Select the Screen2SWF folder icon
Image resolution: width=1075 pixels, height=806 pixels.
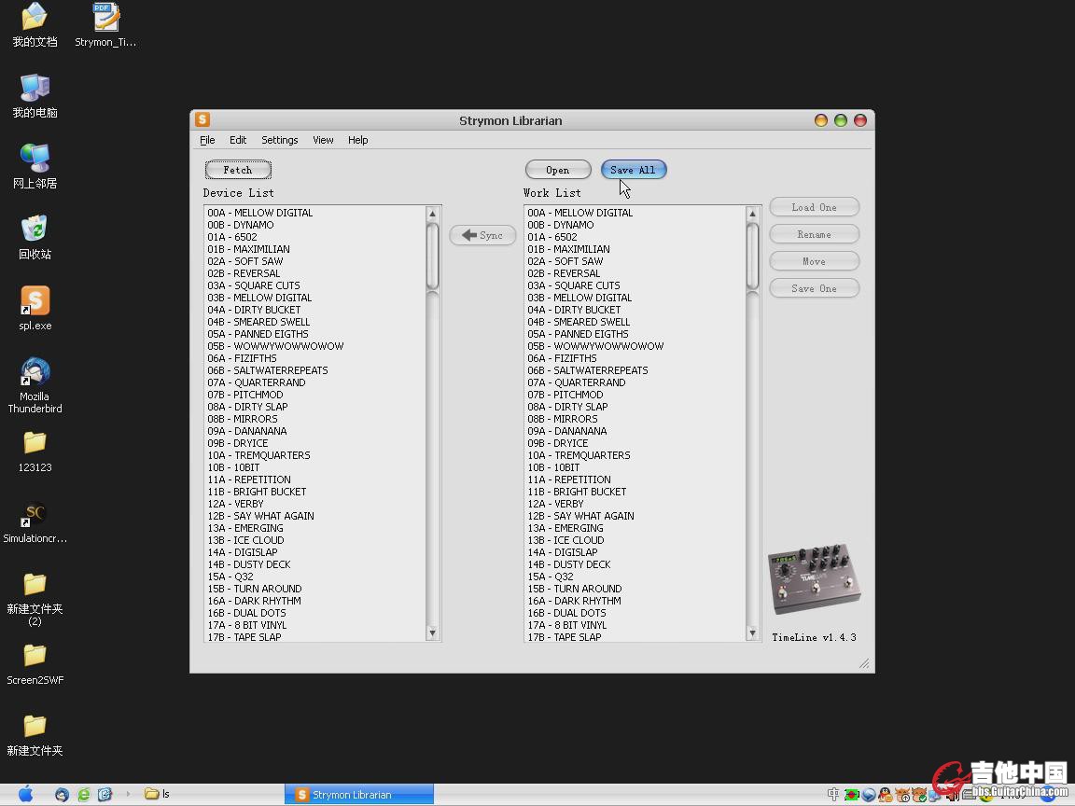pos(35,665)
